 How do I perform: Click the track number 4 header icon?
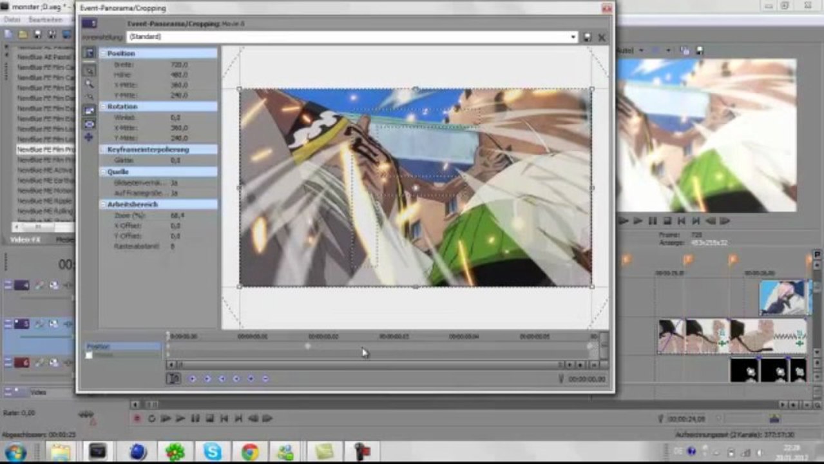pos(22,285)
